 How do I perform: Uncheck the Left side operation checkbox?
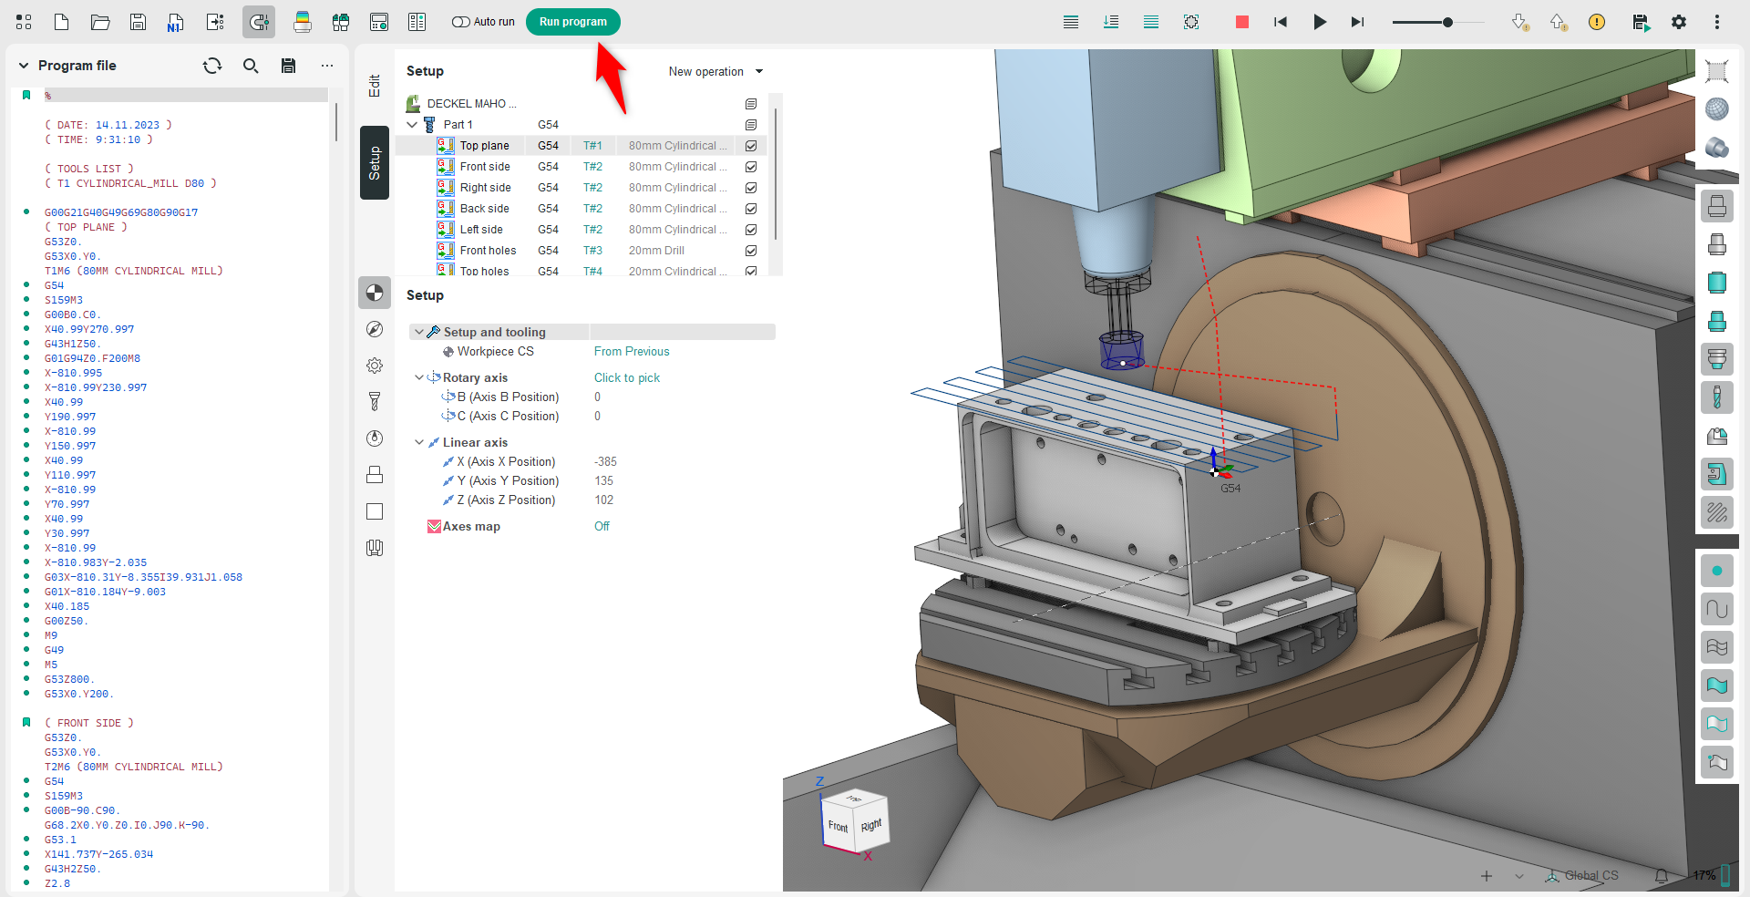[751, 230]
